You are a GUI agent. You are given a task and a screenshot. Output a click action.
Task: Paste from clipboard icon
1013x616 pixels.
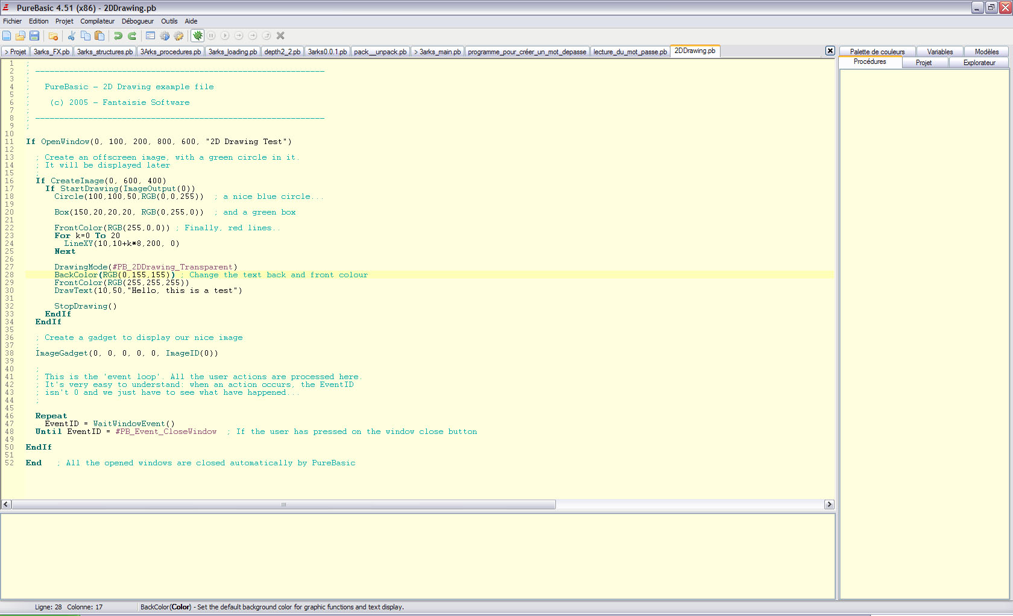tap(99, 36)
